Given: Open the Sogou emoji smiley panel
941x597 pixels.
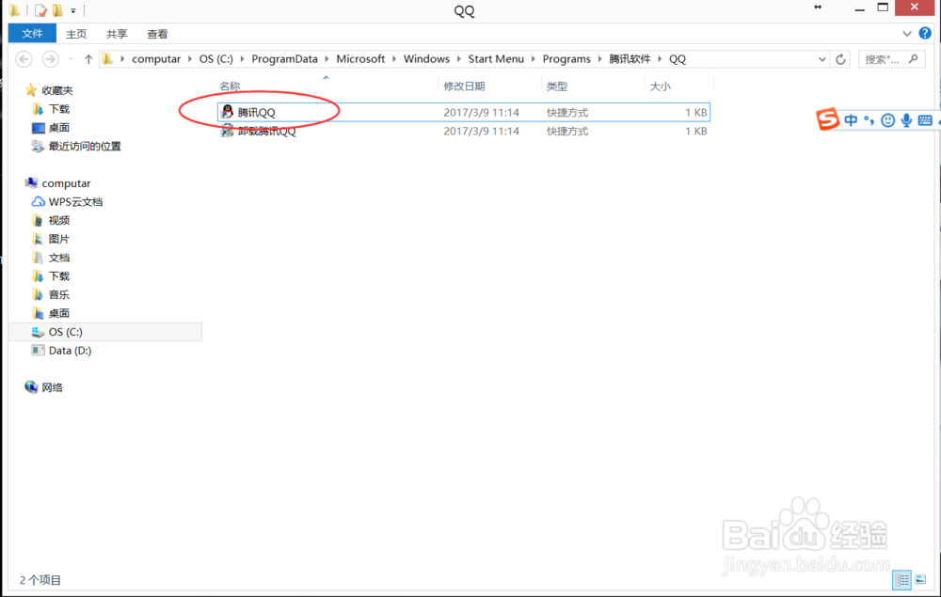Looking at the screenshot, I should (887, 120).
